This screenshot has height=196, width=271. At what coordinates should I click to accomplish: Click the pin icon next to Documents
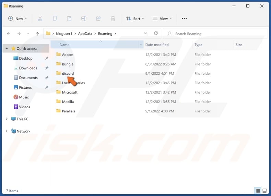tap(47, 77)
